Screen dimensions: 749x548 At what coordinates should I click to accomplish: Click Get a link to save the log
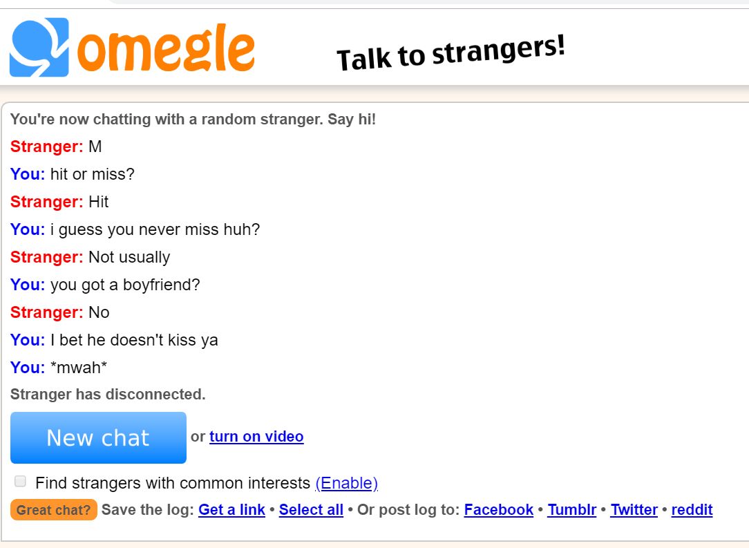pyautogui.click(x=231, y=510)
